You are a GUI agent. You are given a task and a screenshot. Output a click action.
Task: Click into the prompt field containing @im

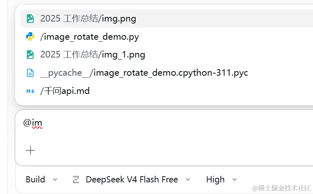coord(164,127)
